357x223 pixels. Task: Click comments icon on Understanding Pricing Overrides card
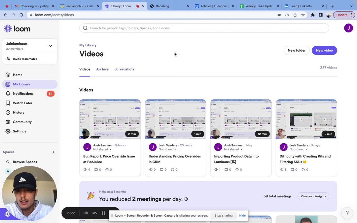coord(162,169)
